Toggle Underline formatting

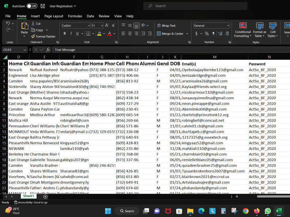77,34
